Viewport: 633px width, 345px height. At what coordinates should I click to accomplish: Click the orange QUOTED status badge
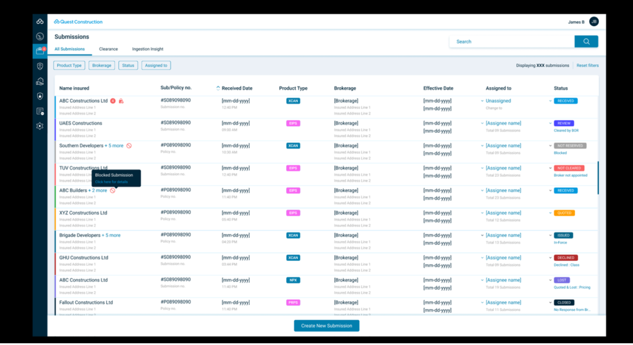coord(564,213)
